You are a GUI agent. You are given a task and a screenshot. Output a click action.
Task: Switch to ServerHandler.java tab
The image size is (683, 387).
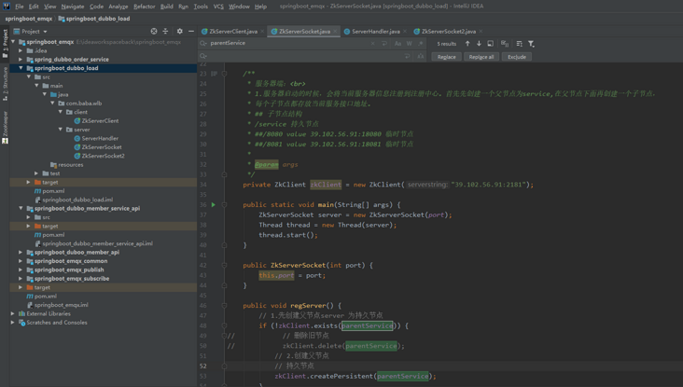tap(375, 31)
